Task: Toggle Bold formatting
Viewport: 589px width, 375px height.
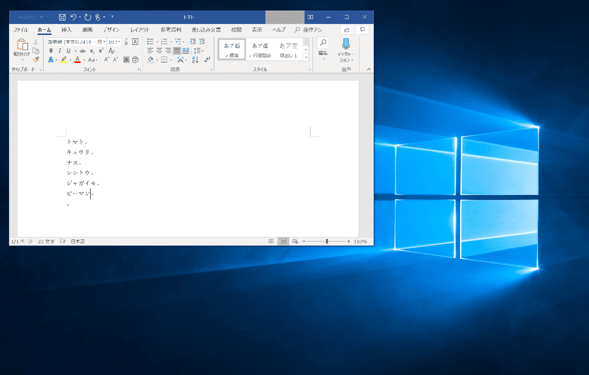Action: tap(51, 50)
